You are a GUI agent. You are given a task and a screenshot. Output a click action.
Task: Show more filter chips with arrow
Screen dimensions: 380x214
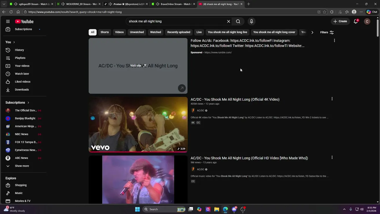coord(312,32)
